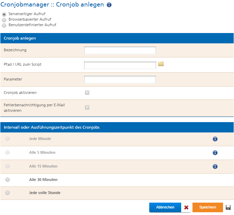This screenshot has width=234, height=215.
Task: Show info for Jede Minute interval
Action: pyautogui.click(x=215, y=139)
